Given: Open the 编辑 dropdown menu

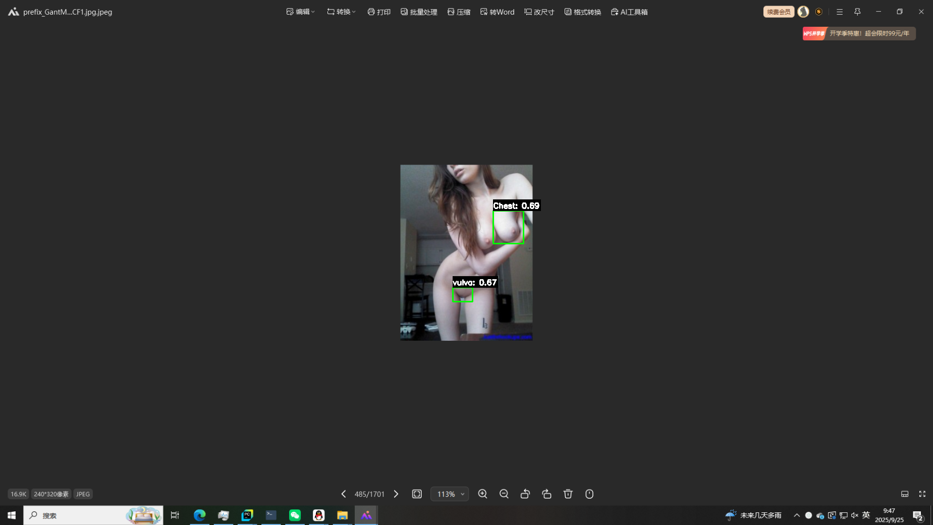Looking at the screenshot, I should [x=301, y=12].
